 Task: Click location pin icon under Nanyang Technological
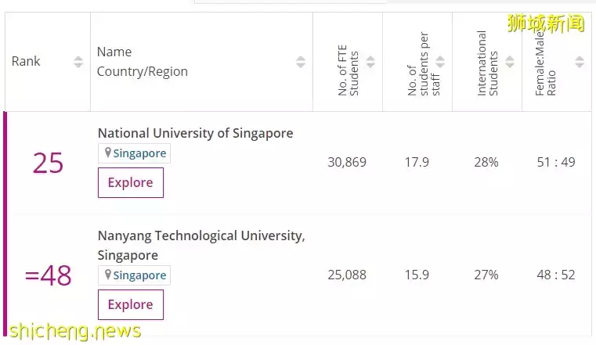click(107, 275)
